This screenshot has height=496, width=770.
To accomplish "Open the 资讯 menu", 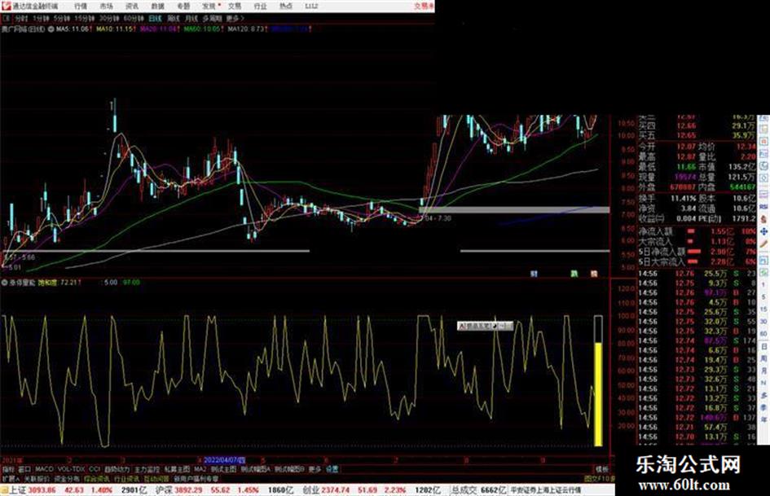I will (132, 7).
